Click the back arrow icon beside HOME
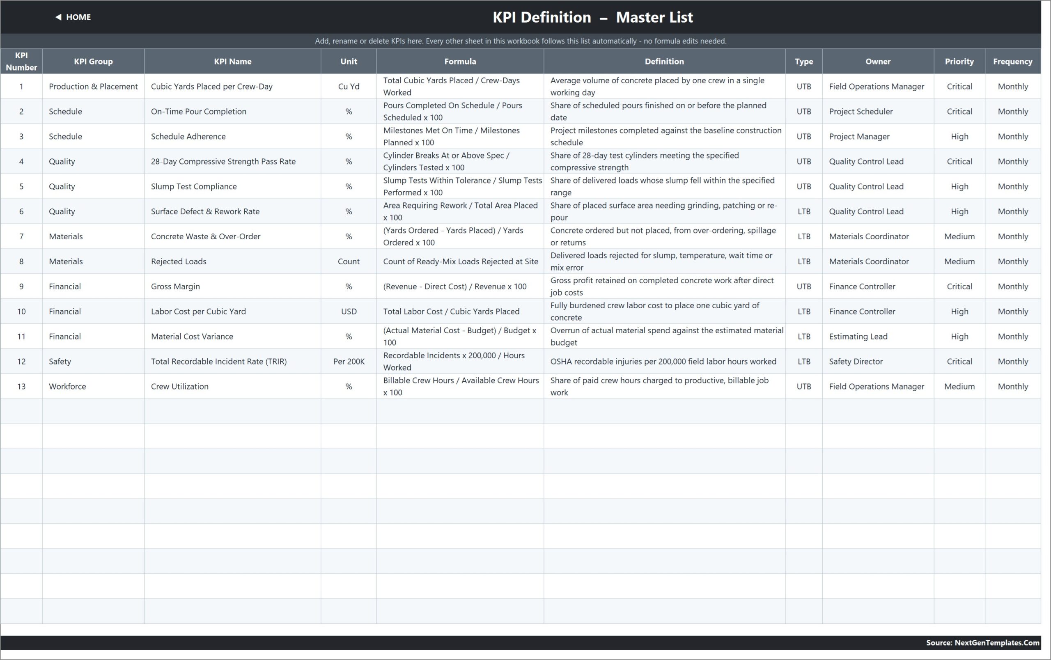This screenshot has height=660, width=1051. pos(58,17)
